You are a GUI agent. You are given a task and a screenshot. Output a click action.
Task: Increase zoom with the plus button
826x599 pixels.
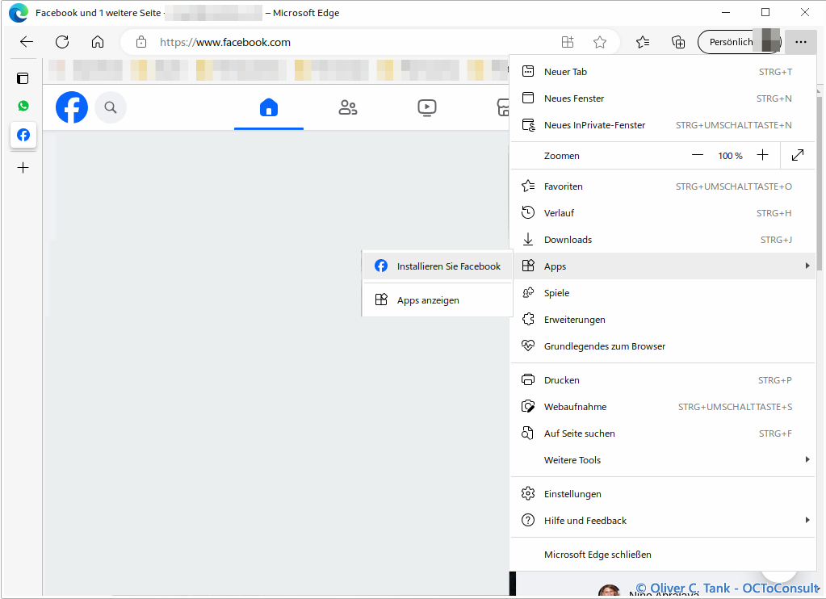(762, 156)
